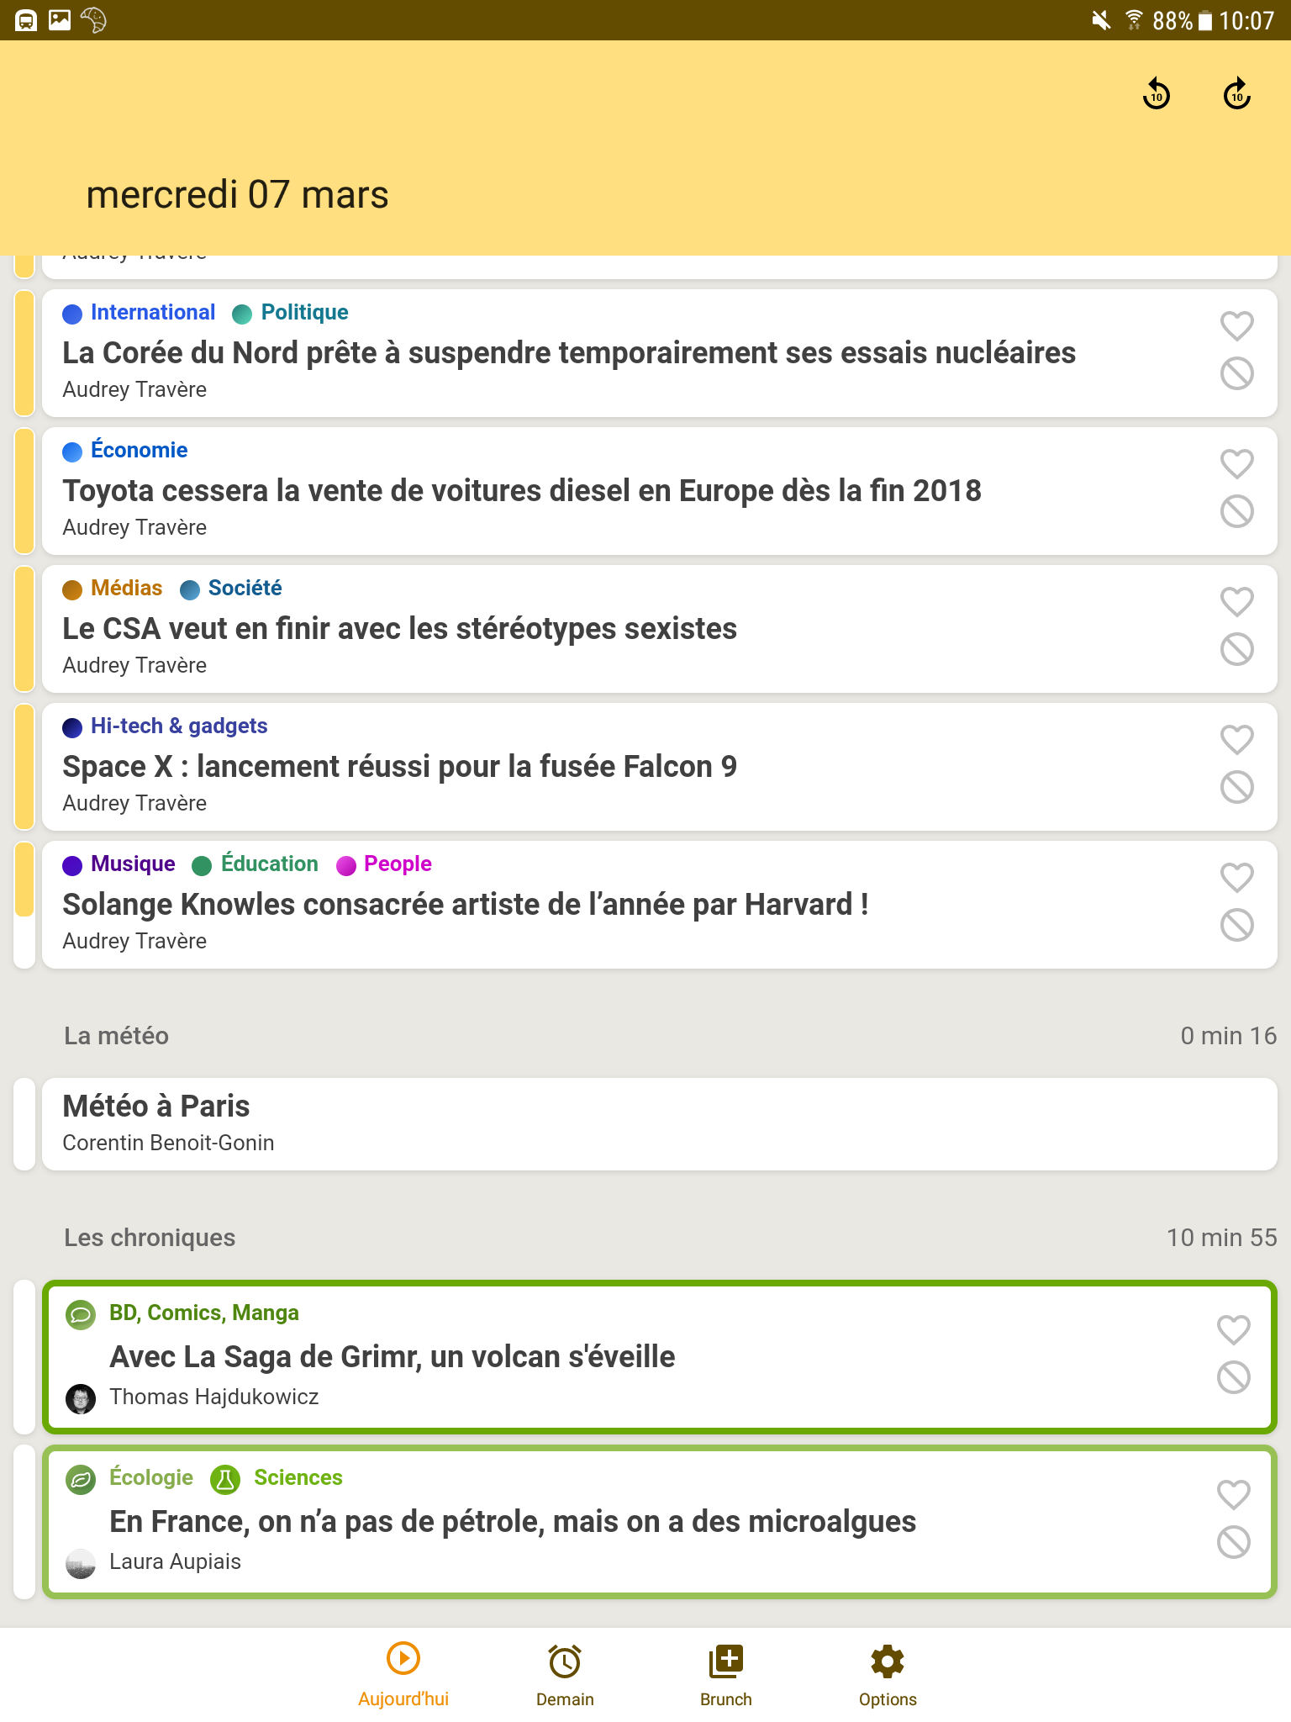The height and width of the screenshot is (1722, 1291).
Task: Tap Thomas Hajdukowicz's author avatar
Action: 81,1398
